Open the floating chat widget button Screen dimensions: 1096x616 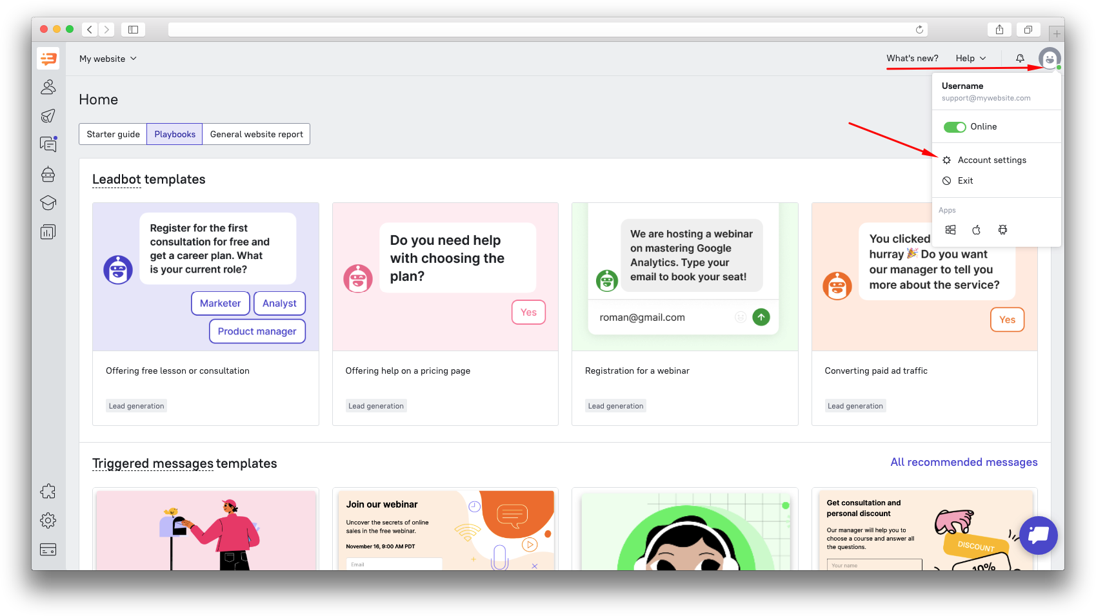(1038, 535)
